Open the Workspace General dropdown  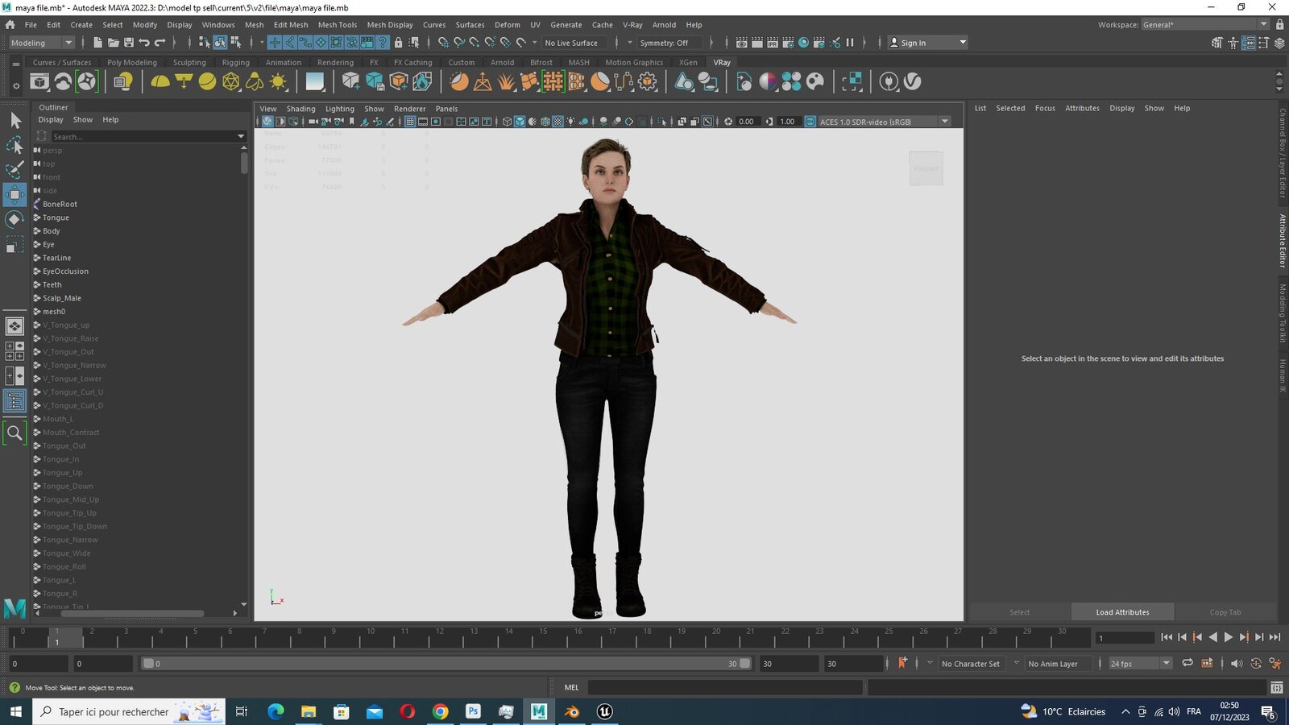[x=1204, y=25]
